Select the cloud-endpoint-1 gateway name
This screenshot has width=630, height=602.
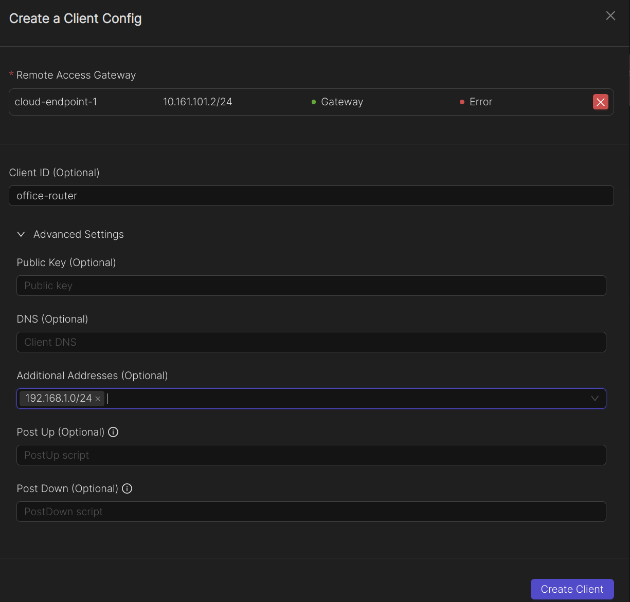coord(56,102)
